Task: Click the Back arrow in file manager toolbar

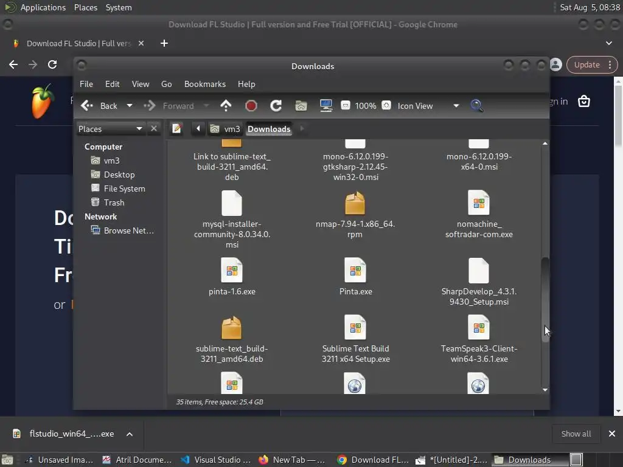Action: pos(86,106)
